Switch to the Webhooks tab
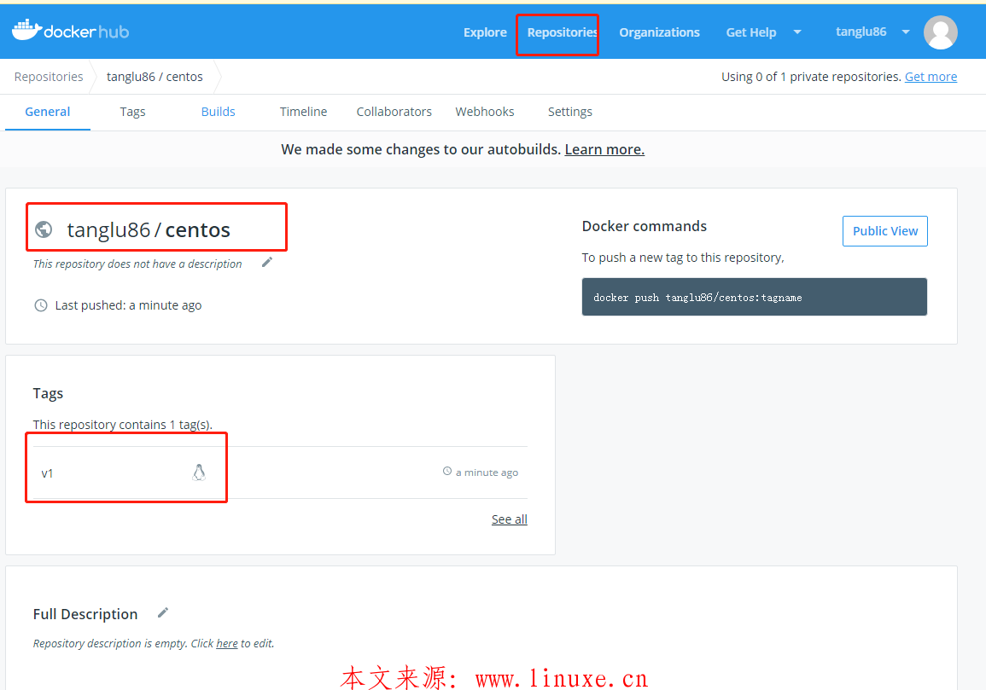 485,112
